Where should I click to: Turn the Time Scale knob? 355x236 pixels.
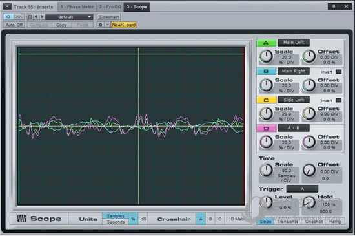pos(266,170)
